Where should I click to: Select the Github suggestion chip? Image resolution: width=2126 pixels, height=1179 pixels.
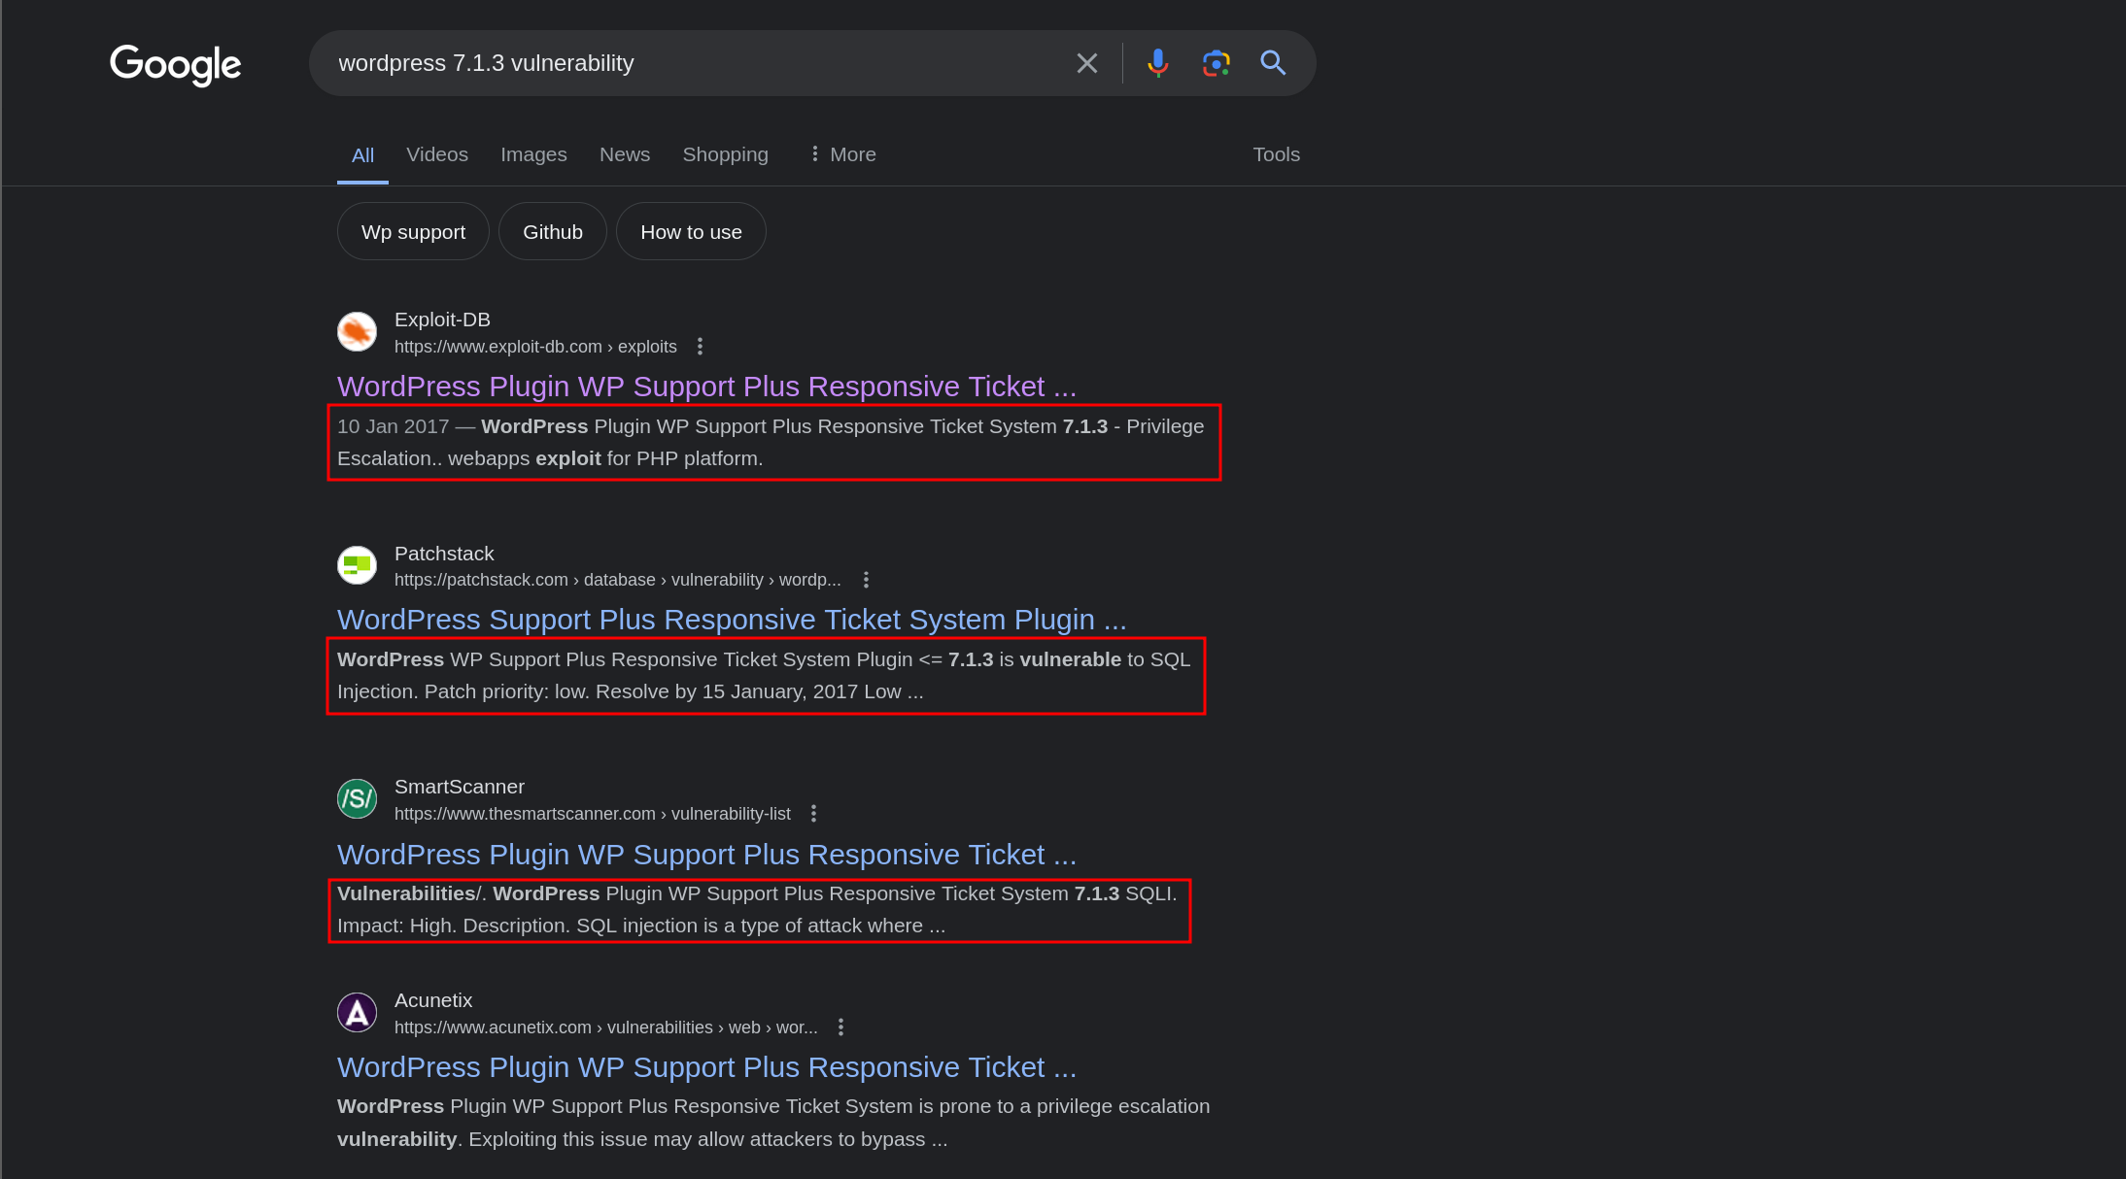point(552,232)
